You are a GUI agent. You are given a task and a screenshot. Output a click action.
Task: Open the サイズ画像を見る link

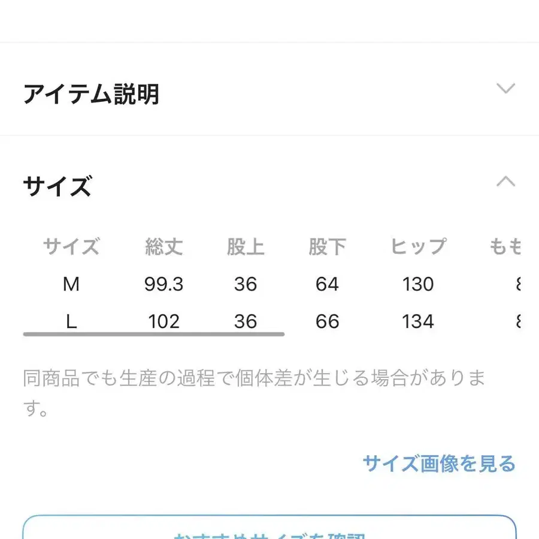pyautogui.click(x=438, y=463)
